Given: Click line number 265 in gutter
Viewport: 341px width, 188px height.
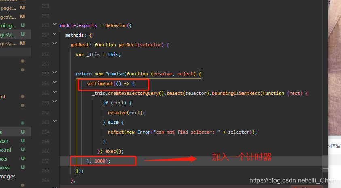Looking at the screenshot, I should tap(45, 142).
